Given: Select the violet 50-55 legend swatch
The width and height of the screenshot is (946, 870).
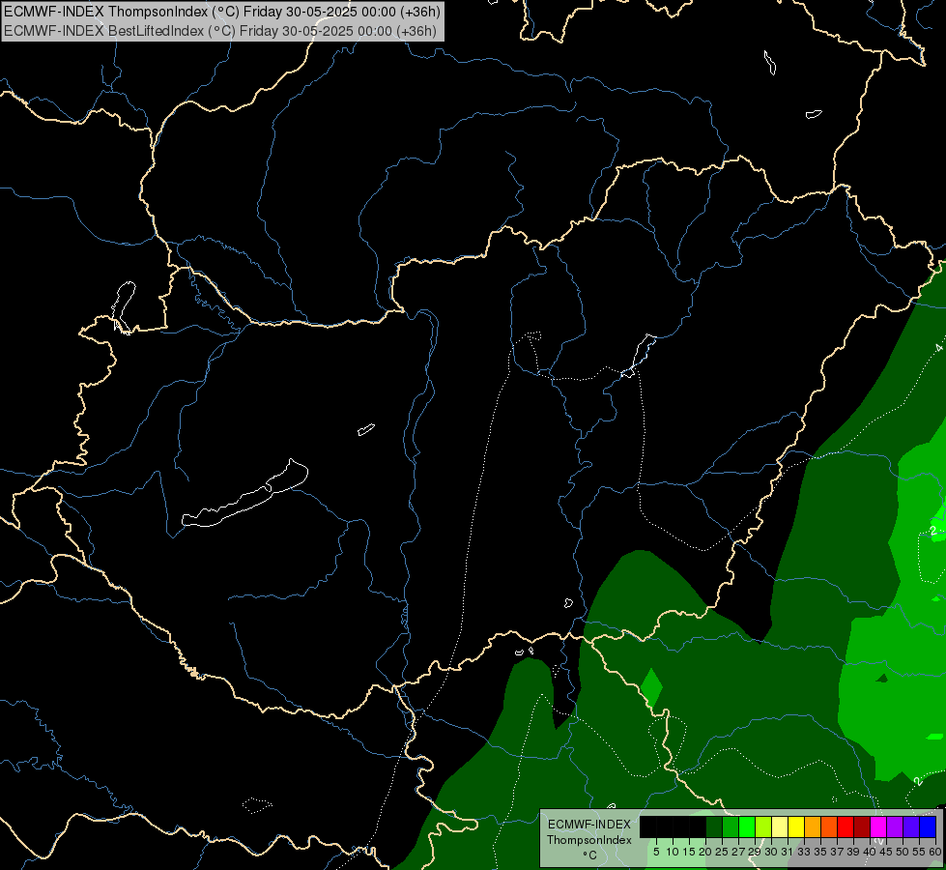Looking at the screenshot, I should (x=911, y=827).
